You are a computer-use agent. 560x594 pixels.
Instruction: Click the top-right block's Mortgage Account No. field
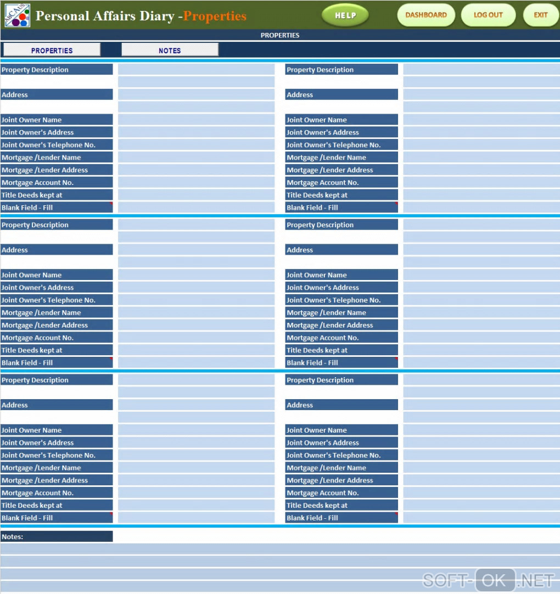pyautogui.click(x=481, y=182)
